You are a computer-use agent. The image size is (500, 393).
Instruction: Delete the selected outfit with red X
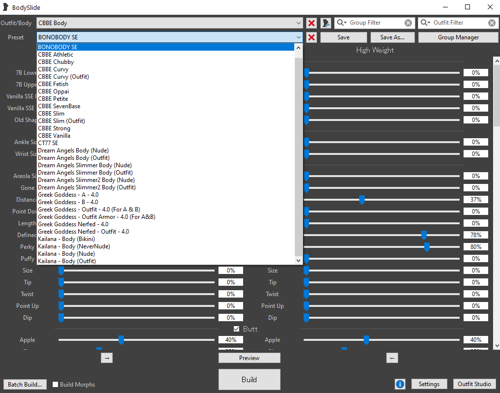pyautogui.click(x=312, y=23)
